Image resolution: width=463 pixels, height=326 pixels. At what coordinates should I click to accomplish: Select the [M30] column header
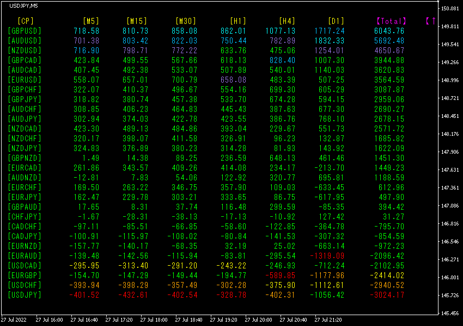[x=186, y=21]
